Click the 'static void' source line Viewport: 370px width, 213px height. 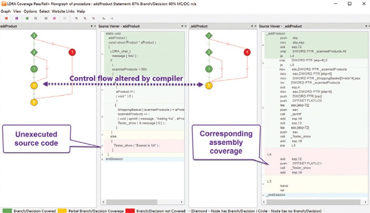[x=113, y=33]
